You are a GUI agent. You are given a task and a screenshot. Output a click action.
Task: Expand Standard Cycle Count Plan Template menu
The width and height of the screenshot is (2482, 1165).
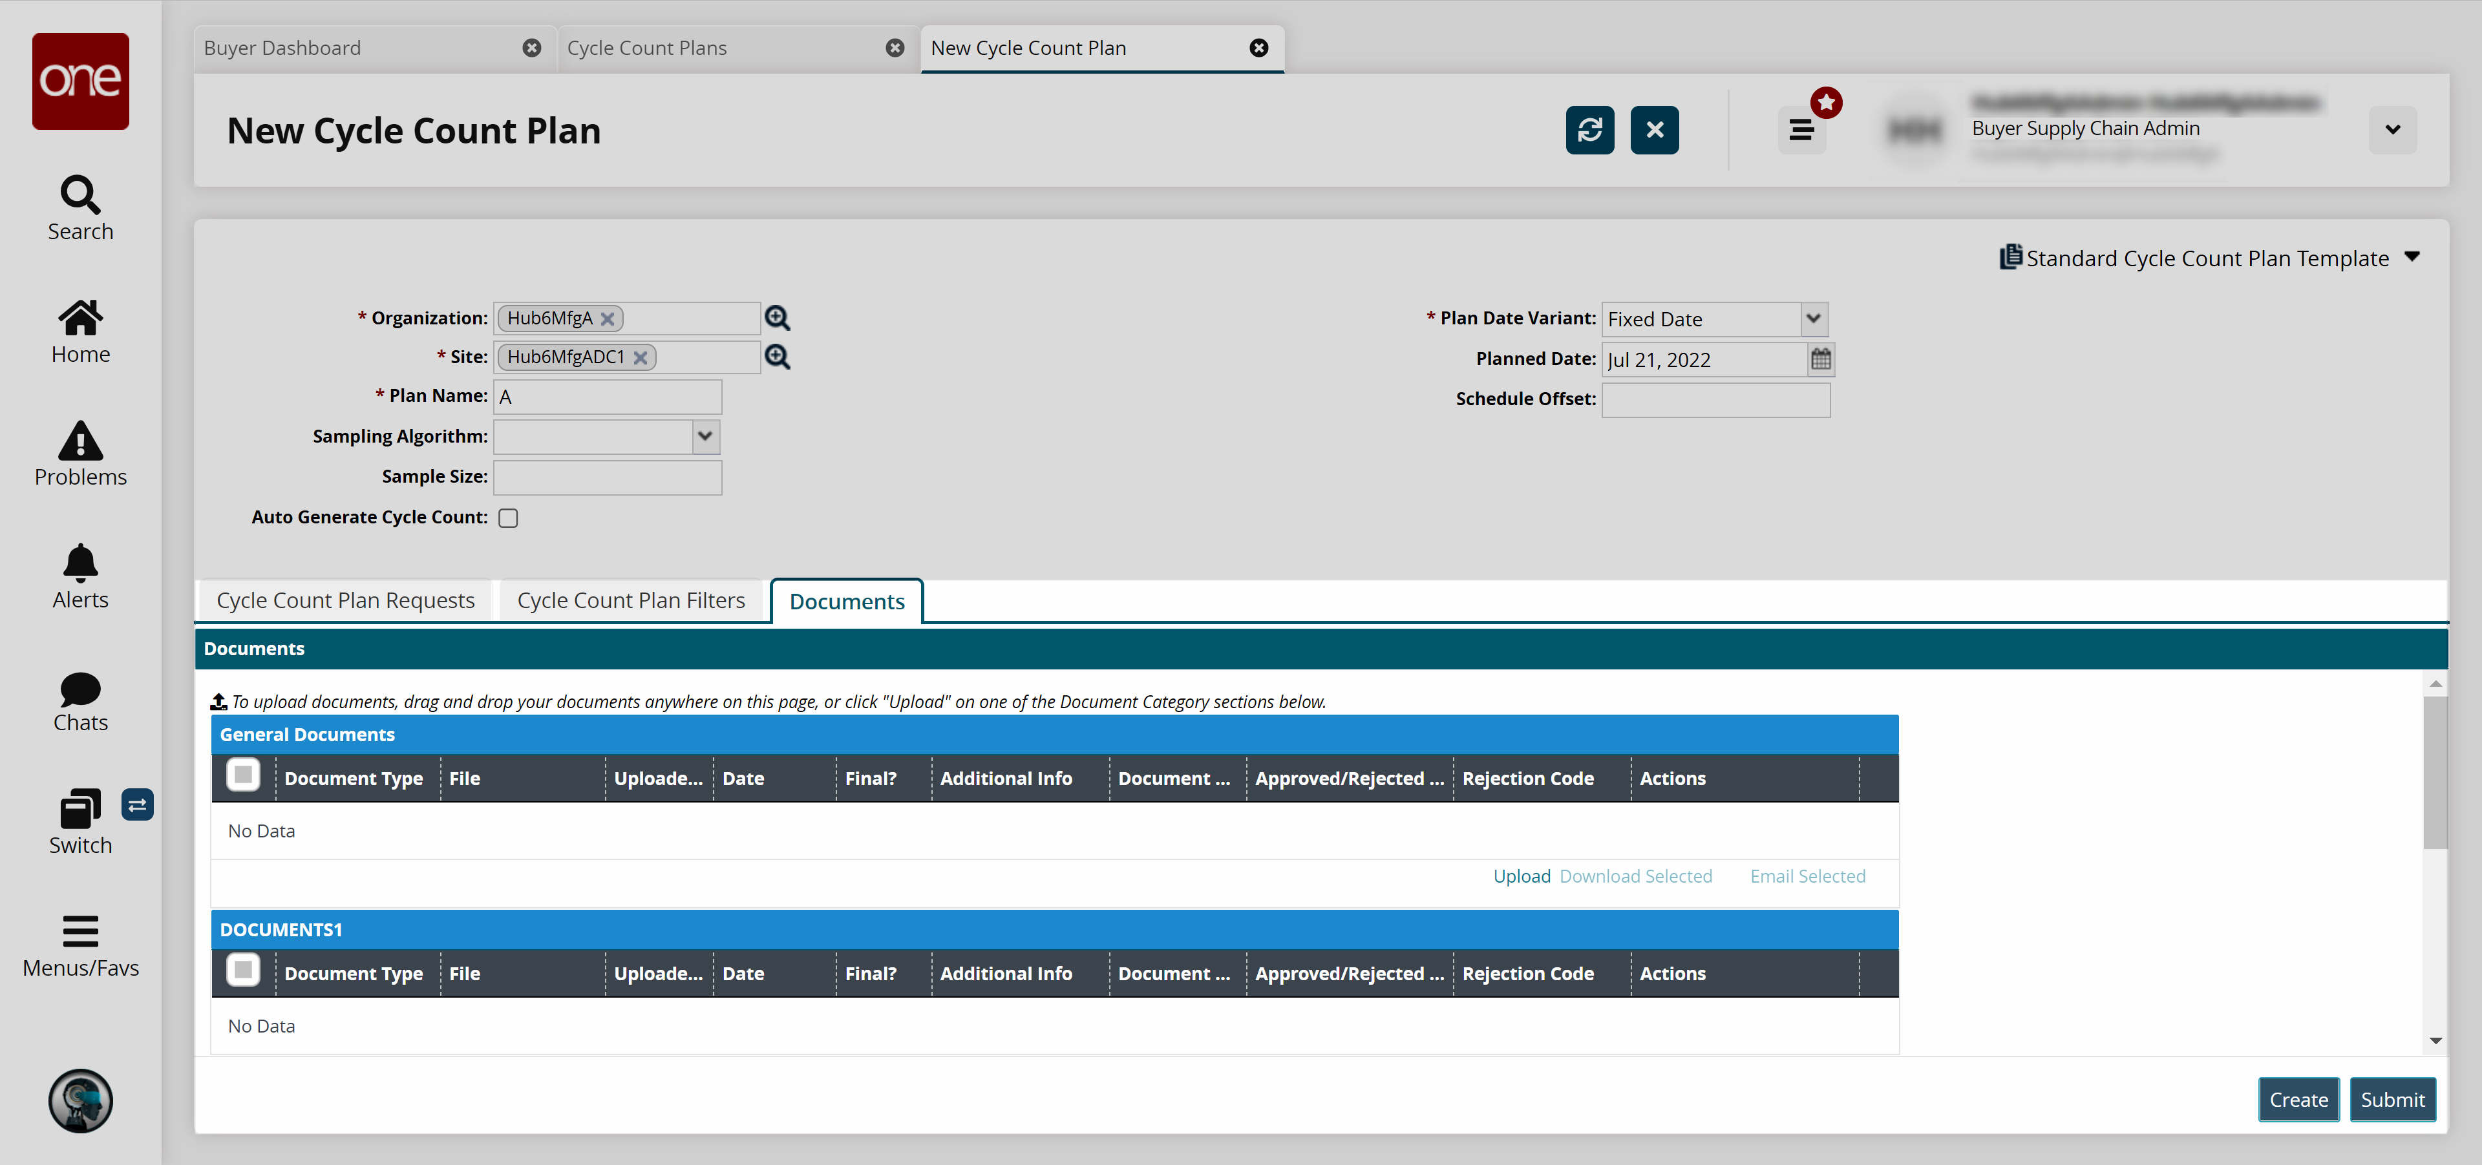tap(2412, 257)
